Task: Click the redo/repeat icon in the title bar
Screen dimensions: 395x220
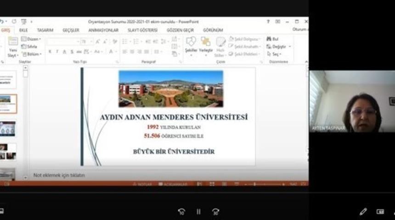Action: [x=14, y=22]
